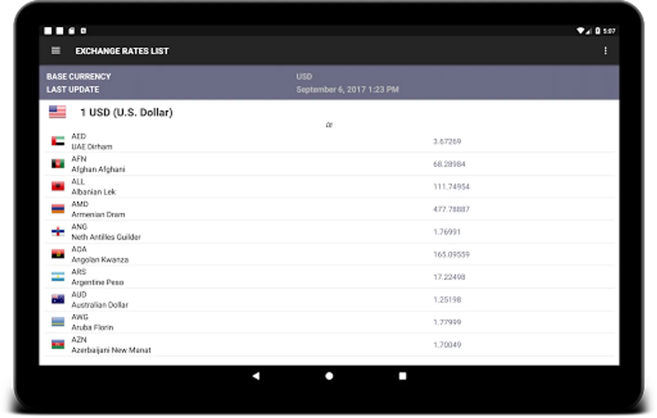
Task: Tap the Last Update label
Action: 73,89
